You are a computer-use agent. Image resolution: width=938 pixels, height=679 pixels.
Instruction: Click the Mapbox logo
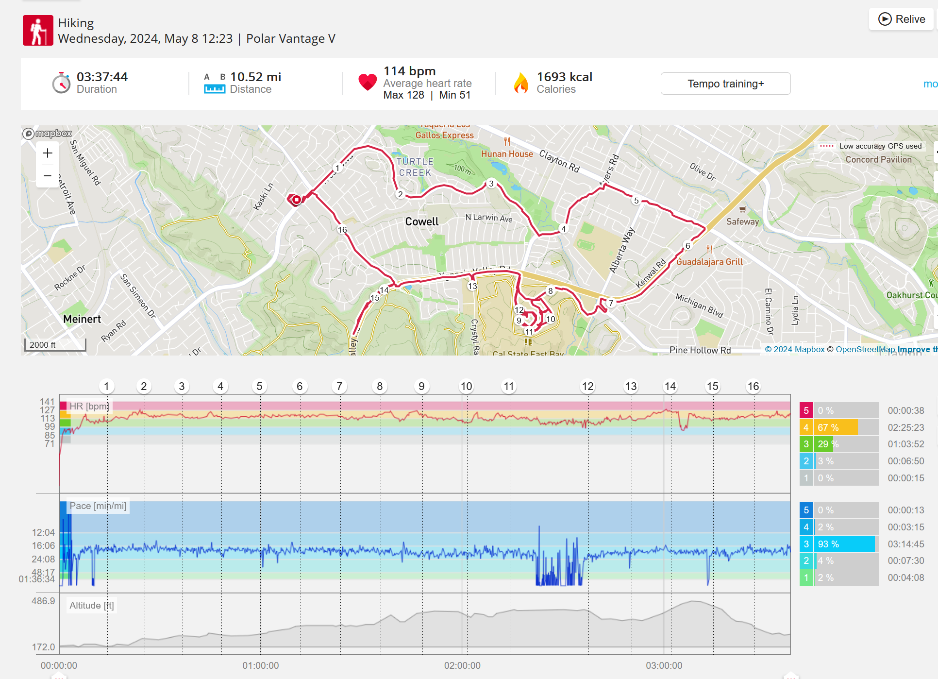(x=47, y=133)
